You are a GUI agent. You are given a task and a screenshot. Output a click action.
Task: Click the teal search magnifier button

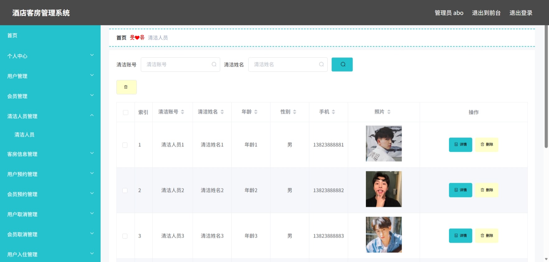click(x=342, y=65)
